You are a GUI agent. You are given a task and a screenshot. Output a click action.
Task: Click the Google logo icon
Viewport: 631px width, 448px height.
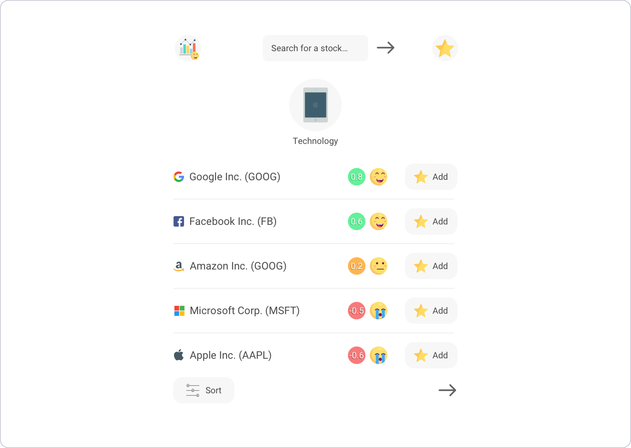[179, 177]
